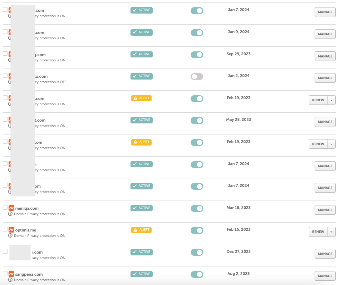The width and height of the screenshot is (340, 285).
Task: Click the Namecheap logo icon beside meniqa.com
Action: (x=11, y=208)
